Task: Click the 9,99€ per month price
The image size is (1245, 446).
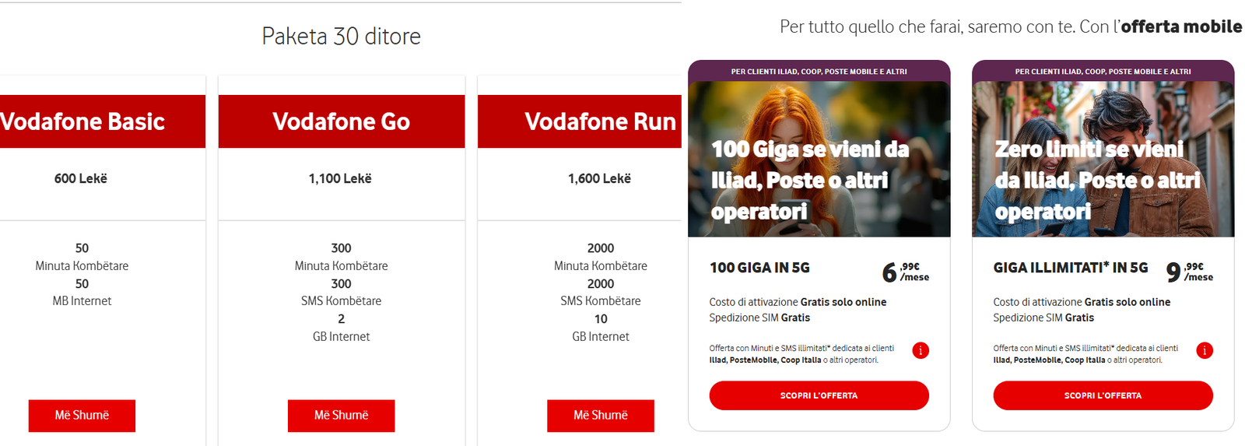Action: (1189, 272)
